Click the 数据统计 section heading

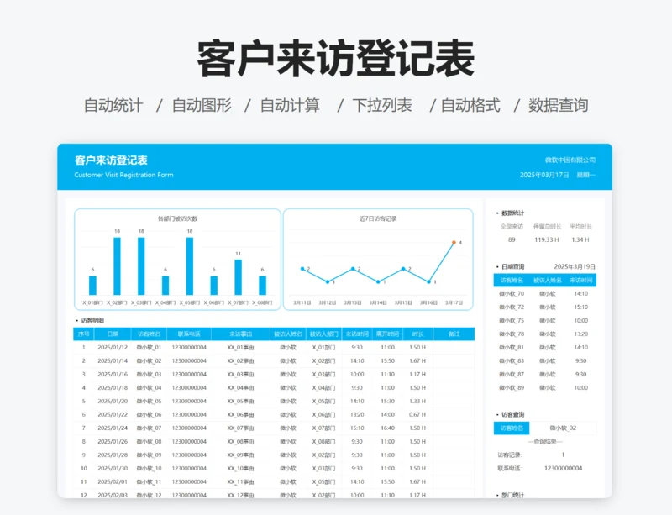click(x=512, y=213)
